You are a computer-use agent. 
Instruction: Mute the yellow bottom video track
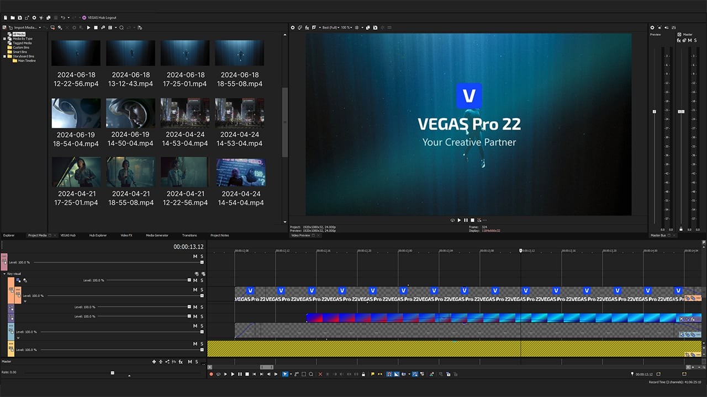[x=195, y=344]
